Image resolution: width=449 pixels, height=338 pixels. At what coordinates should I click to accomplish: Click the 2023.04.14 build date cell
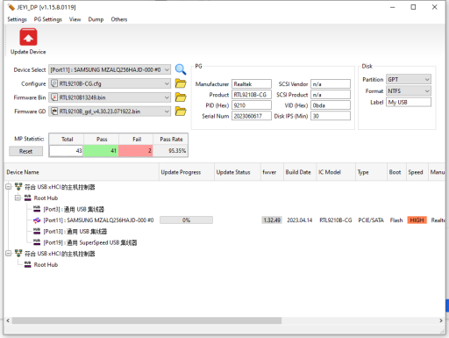tap(300, 220)
